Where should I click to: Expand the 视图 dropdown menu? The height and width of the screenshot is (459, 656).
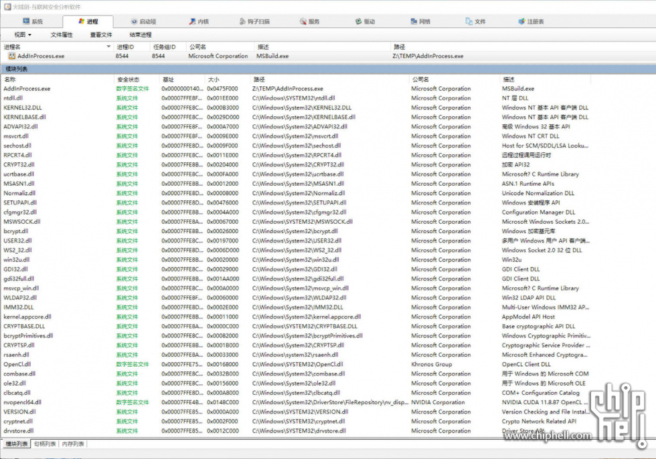[23, 35]
